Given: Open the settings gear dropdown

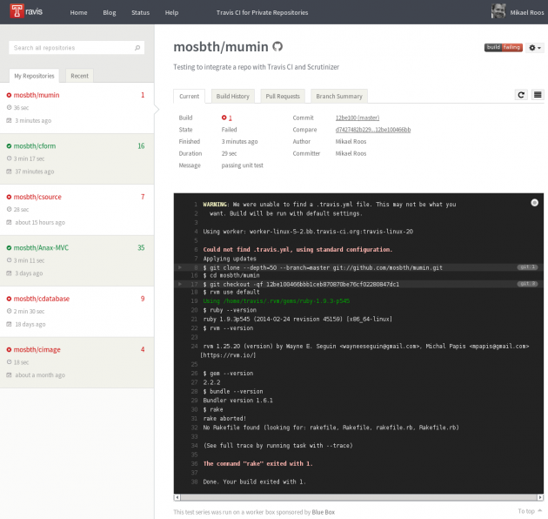Looking at the screenshot, I should 535,48.
